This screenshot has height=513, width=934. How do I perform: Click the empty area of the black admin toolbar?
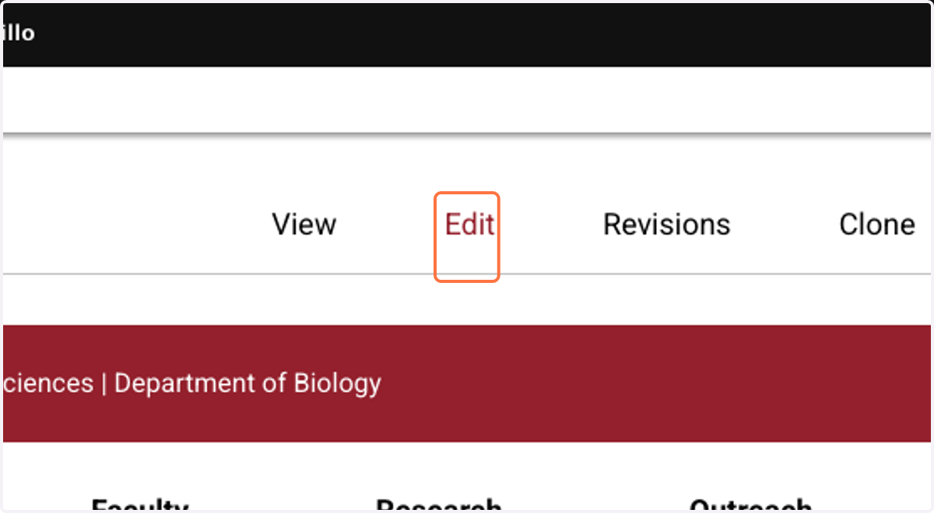click(483, 34)
